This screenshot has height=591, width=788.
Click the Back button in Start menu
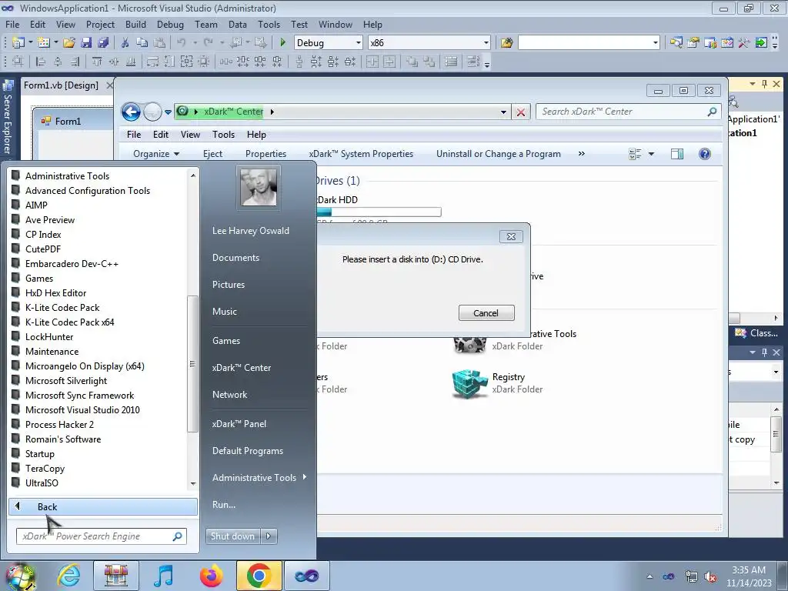(x=102, y=506)
